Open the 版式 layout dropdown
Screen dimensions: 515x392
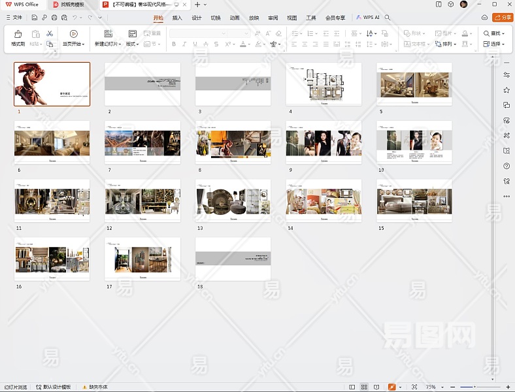132,44
